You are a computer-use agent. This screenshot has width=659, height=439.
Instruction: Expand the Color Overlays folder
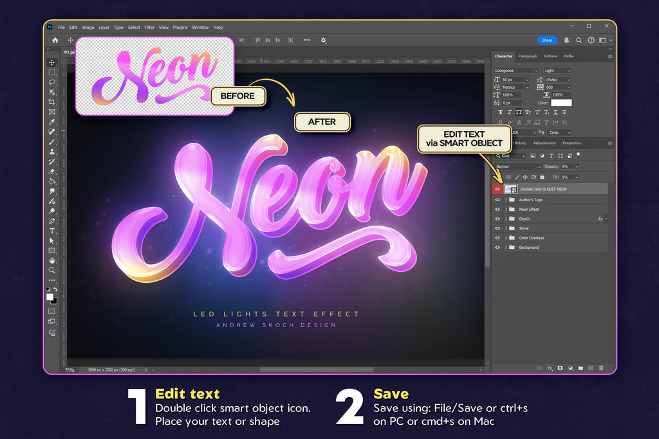pos(506,238)
